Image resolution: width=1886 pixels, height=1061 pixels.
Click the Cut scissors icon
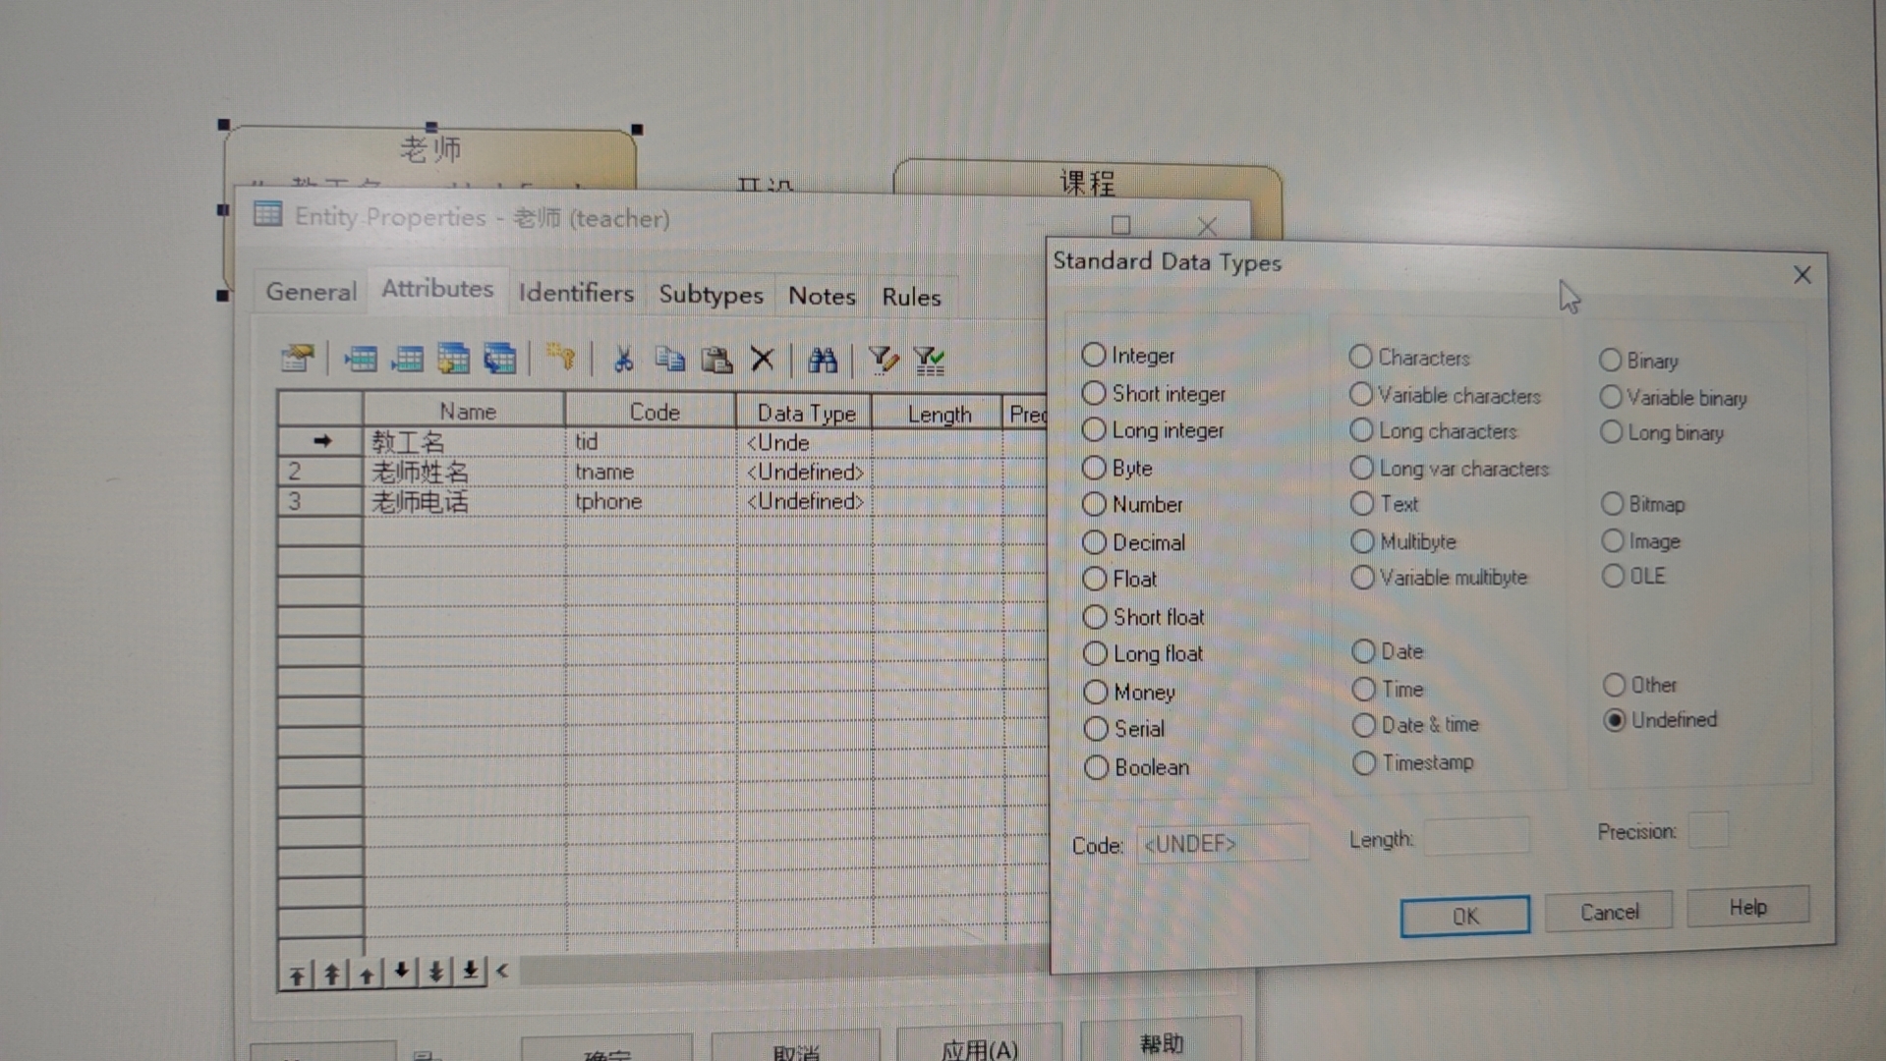click(622, 360)
